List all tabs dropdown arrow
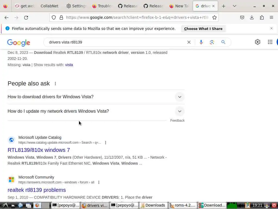Viewport: 278px width, 209px height. click(234, 6)
